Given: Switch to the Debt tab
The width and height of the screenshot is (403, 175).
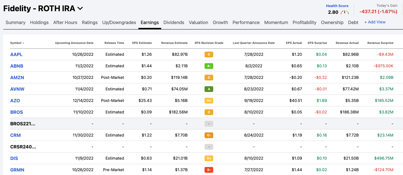Looking at the screenshot, I should point(353,22).
